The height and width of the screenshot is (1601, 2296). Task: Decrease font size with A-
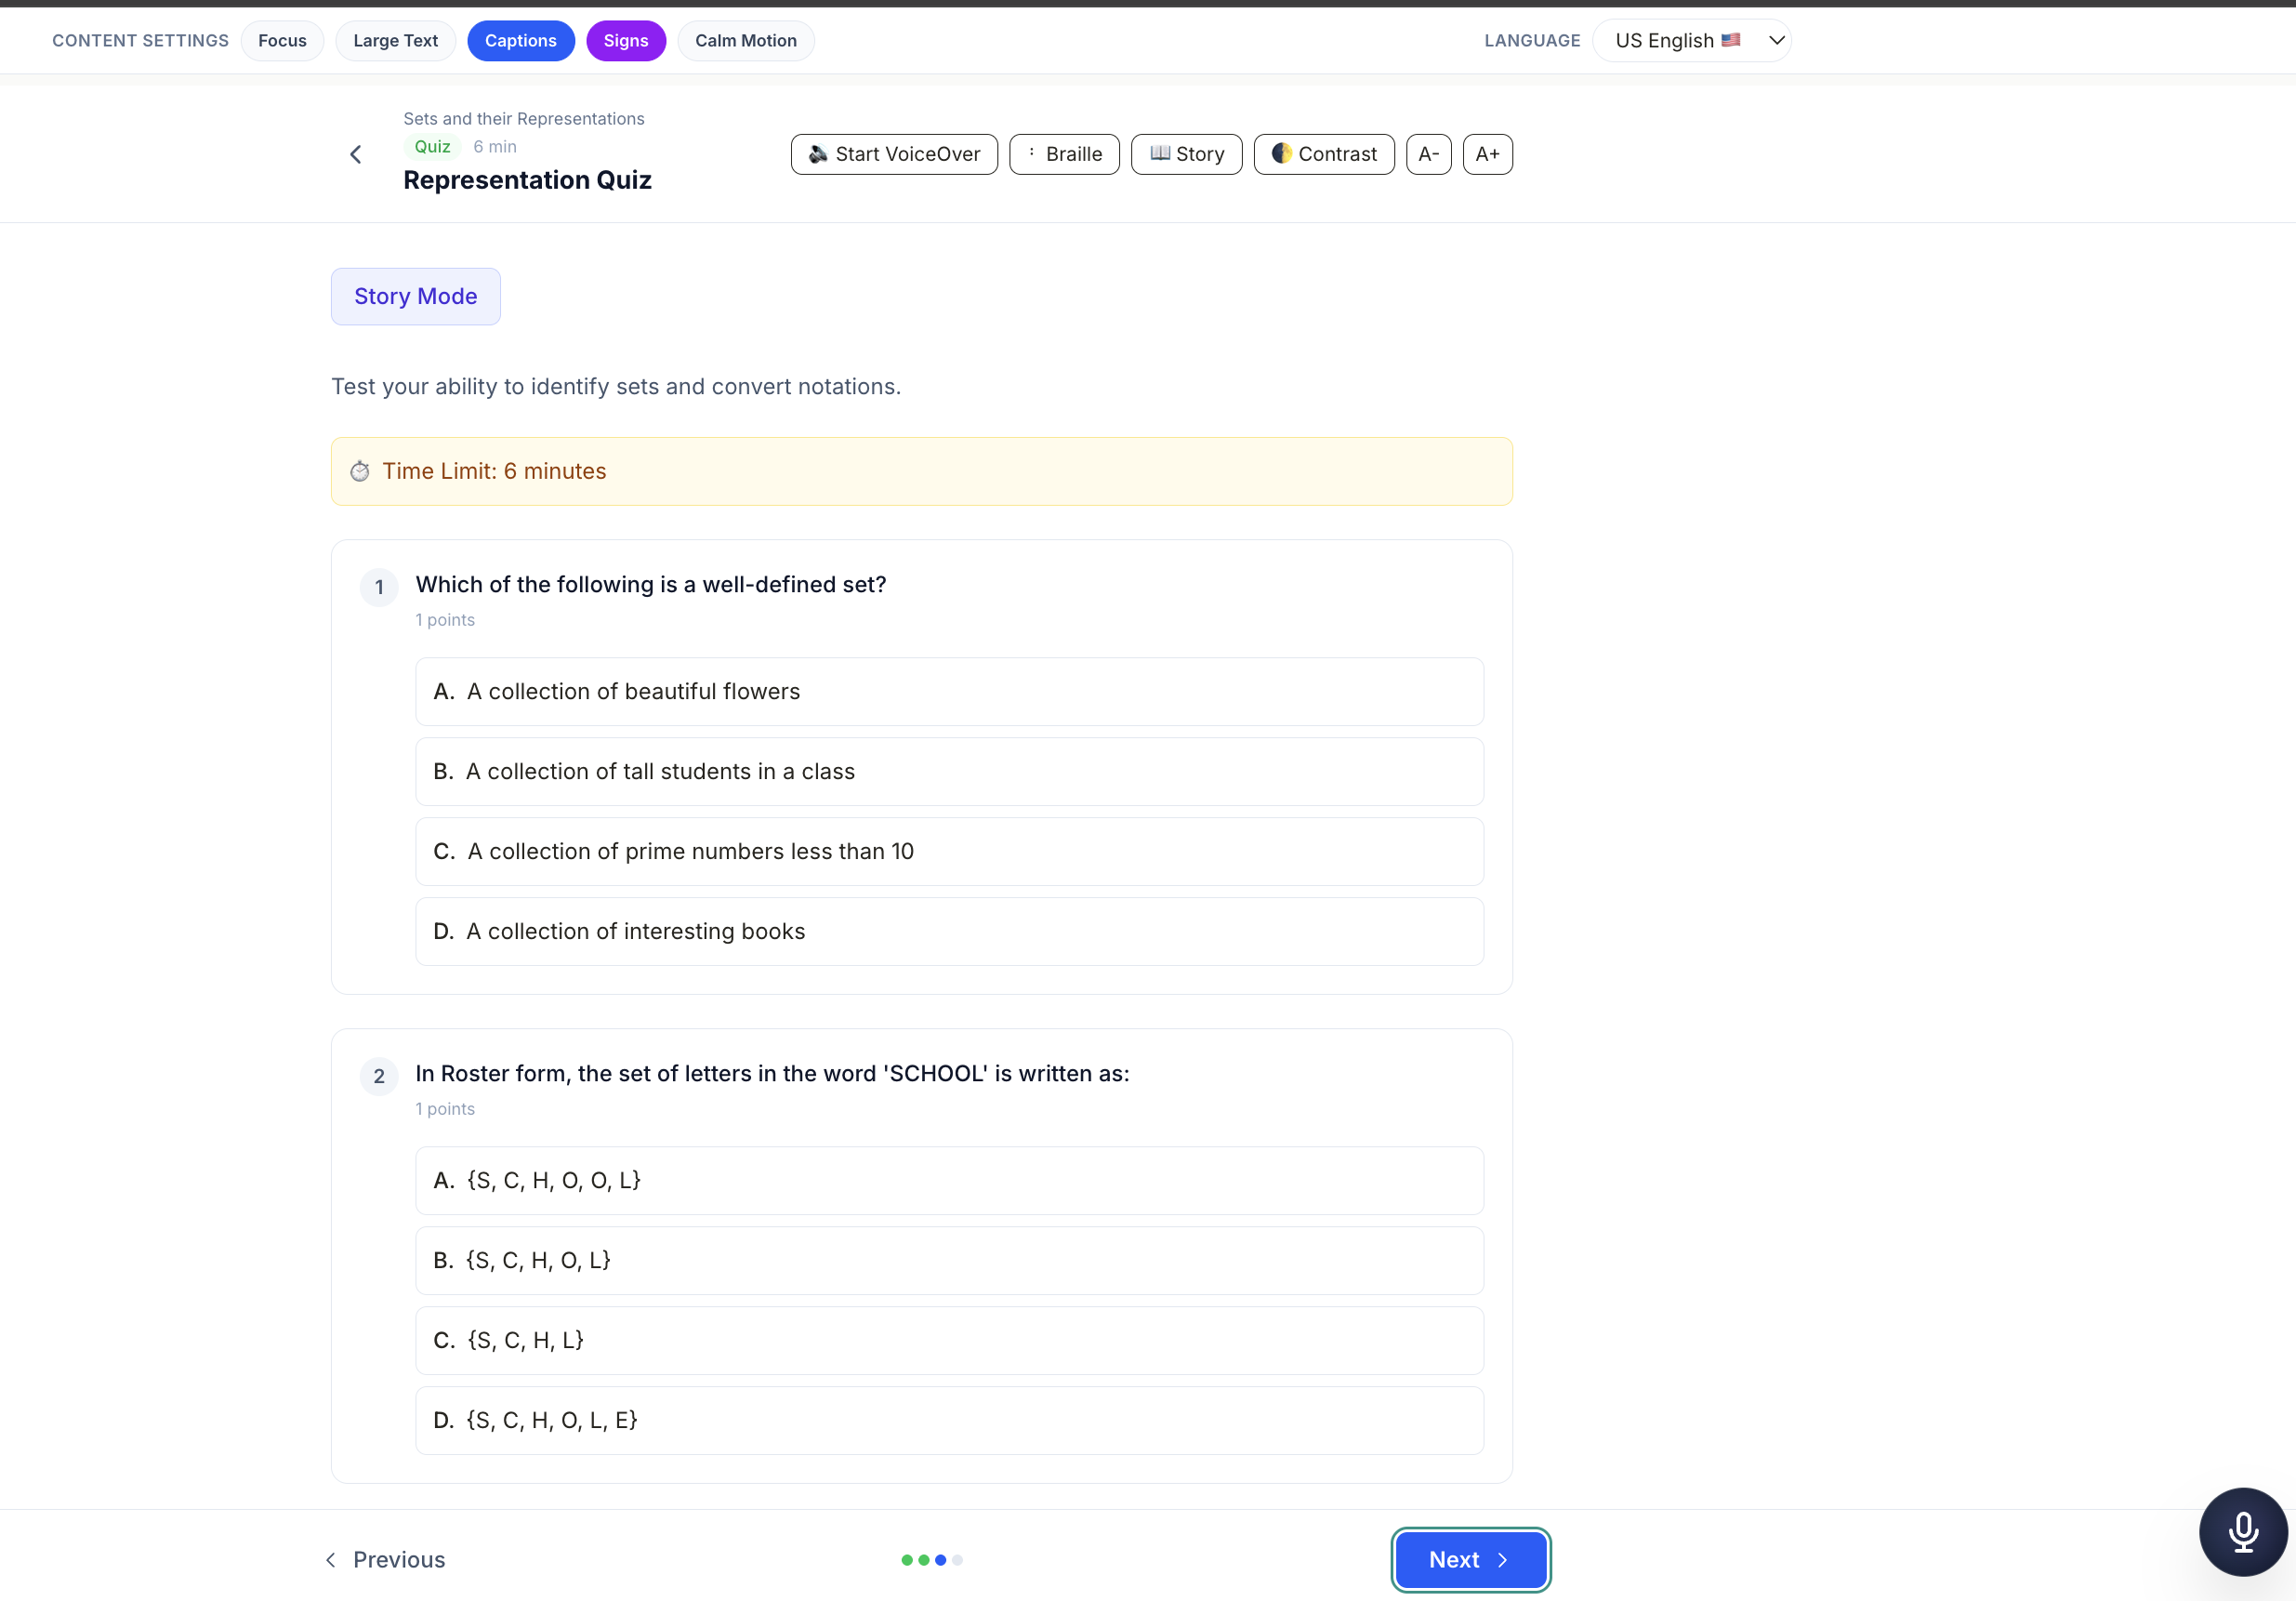coord(1428,154)
